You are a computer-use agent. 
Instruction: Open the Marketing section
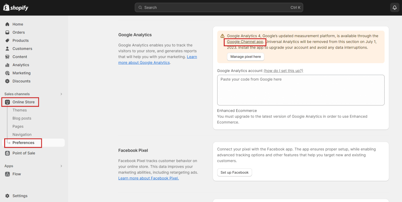(x=21, y=73)
